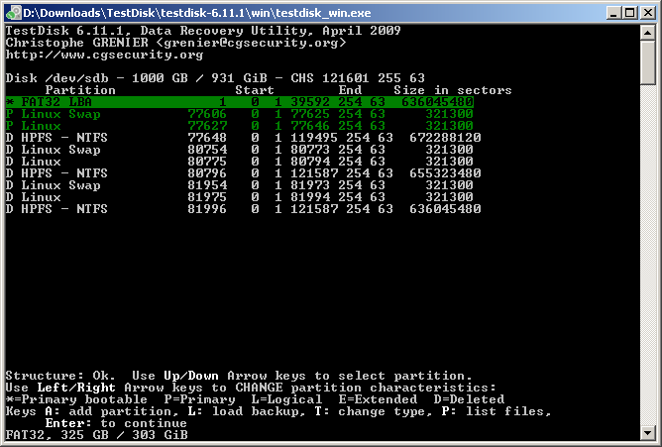Image resolution: width=662 pixels, height=447 pixels.
Task: Click the L=Logical legend text
Action: (x=286, y=399)
